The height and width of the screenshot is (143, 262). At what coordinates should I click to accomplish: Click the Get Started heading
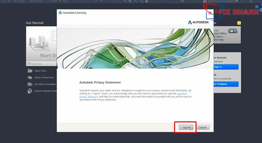click(x=35, y=23)
